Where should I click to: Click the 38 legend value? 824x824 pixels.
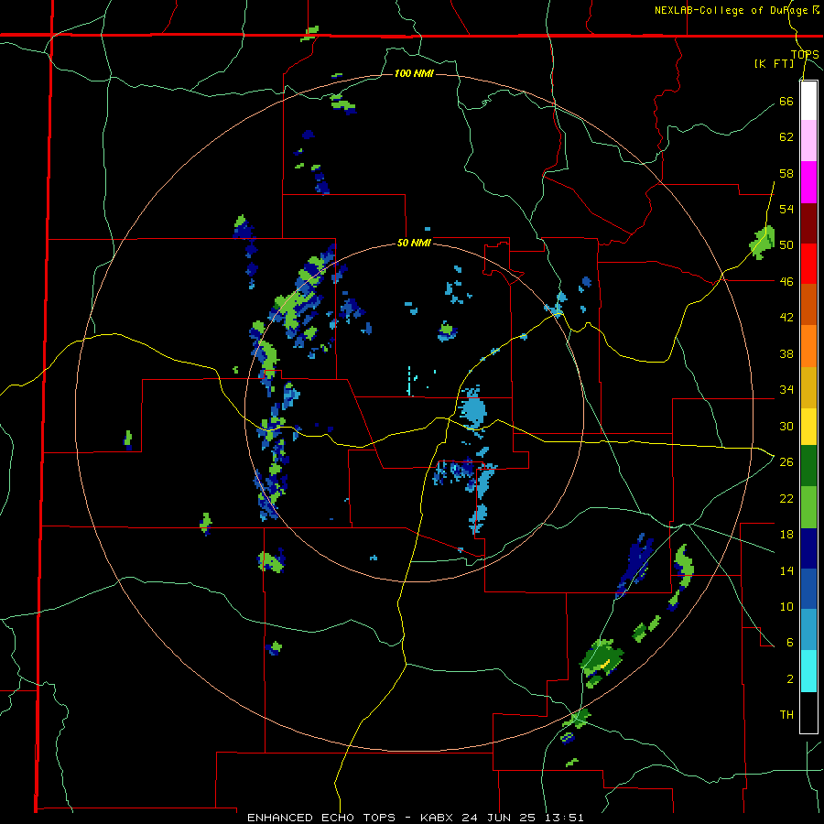point(786,353)
